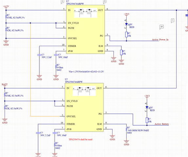Image resolution: width=188 pixels, height=157 pixels.
Task: Select the orange wire to OVCSEL
Action: click(30, 70)
